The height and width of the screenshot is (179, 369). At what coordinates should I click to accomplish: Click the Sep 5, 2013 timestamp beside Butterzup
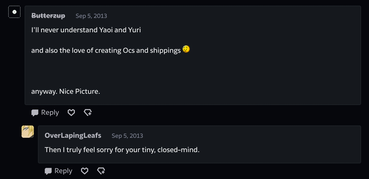point(91,16)
